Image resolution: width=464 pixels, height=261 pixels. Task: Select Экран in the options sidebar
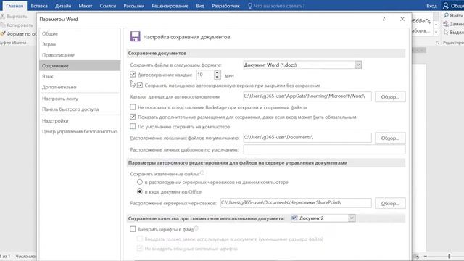coord(80,44)
